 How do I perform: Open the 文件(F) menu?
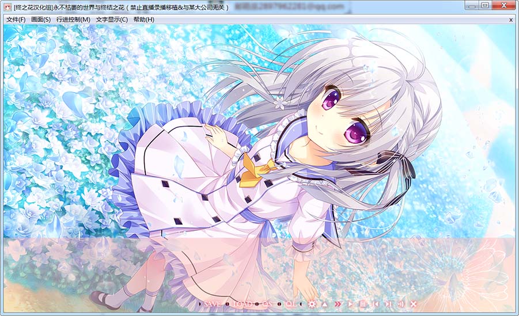[x=16, y=20]
